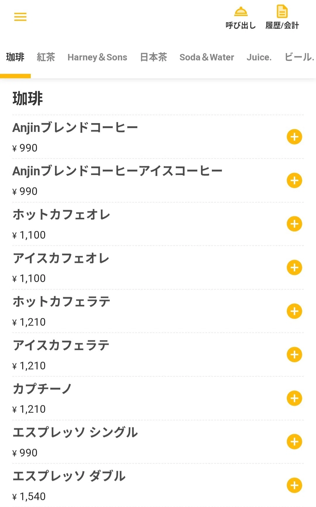Switch to Harney & Sons tab

pyautogui.click(x=97, y=57)
